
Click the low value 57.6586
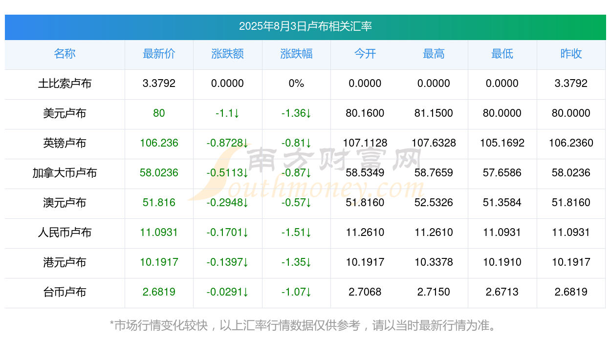coord(502,173)
